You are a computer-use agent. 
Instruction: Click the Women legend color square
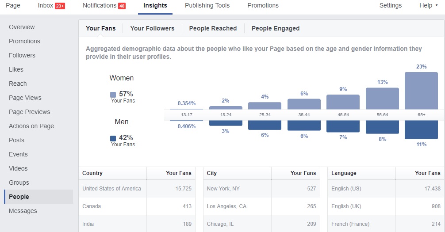113,94
